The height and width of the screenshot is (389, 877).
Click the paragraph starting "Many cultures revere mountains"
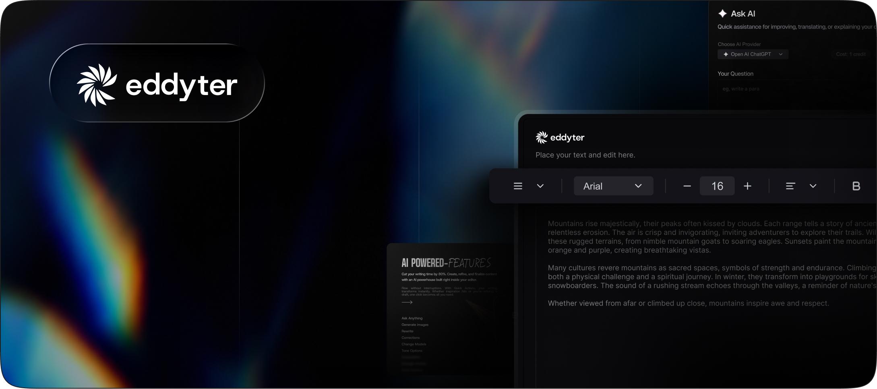point(712,277)
